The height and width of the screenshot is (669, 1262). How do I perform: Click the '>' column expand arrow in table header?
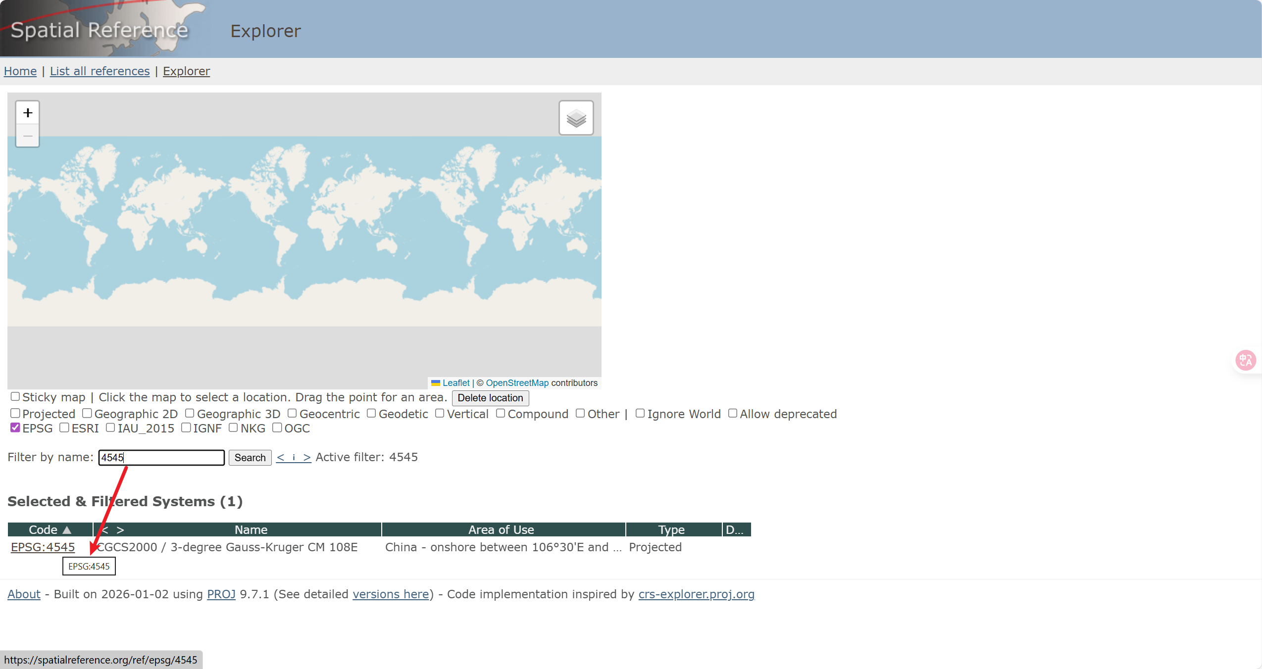coord(120,530)
